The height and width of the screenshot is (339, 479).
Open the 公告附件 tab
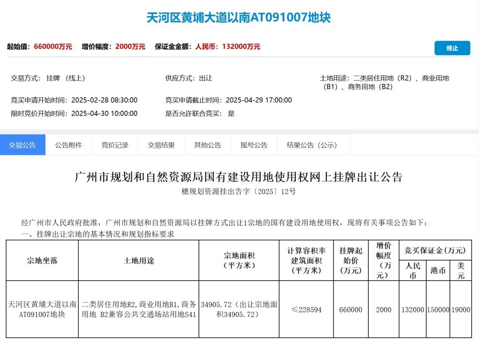pos(68,145)
